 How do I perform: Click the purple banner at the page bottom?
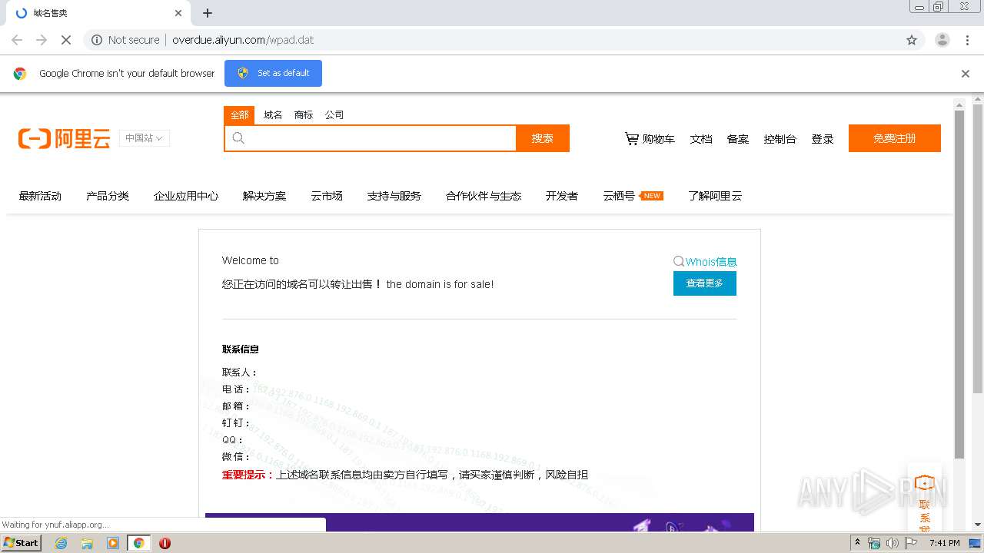480,522
